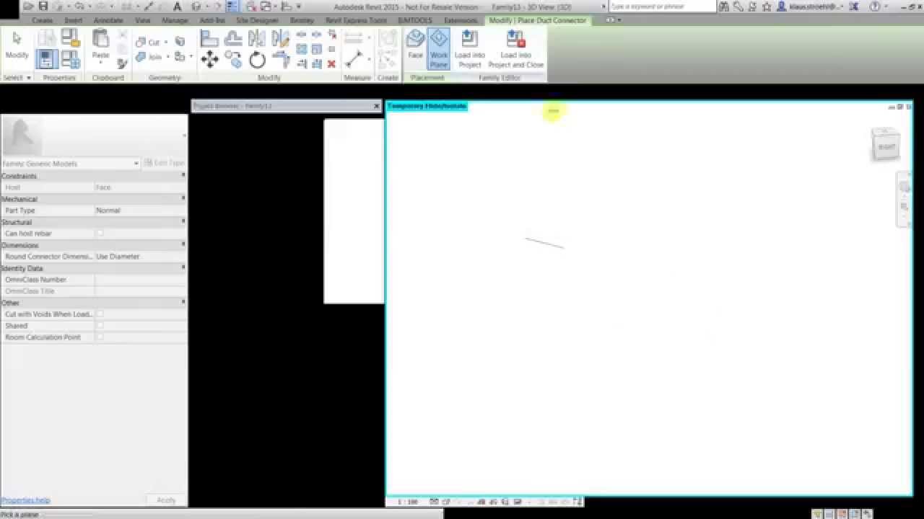Click the Temporary Hide/Isolate label
Viewport: 924px width, 519px height.
[427, 106]
